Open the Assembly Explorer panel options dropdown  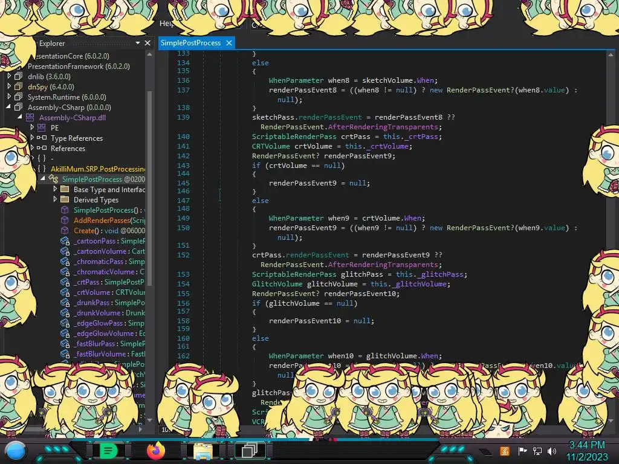click(137, 43)
